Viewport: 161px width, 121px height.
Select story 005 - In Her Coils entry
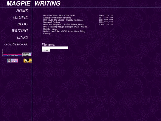pyautogui.click(x=64, y=32)
